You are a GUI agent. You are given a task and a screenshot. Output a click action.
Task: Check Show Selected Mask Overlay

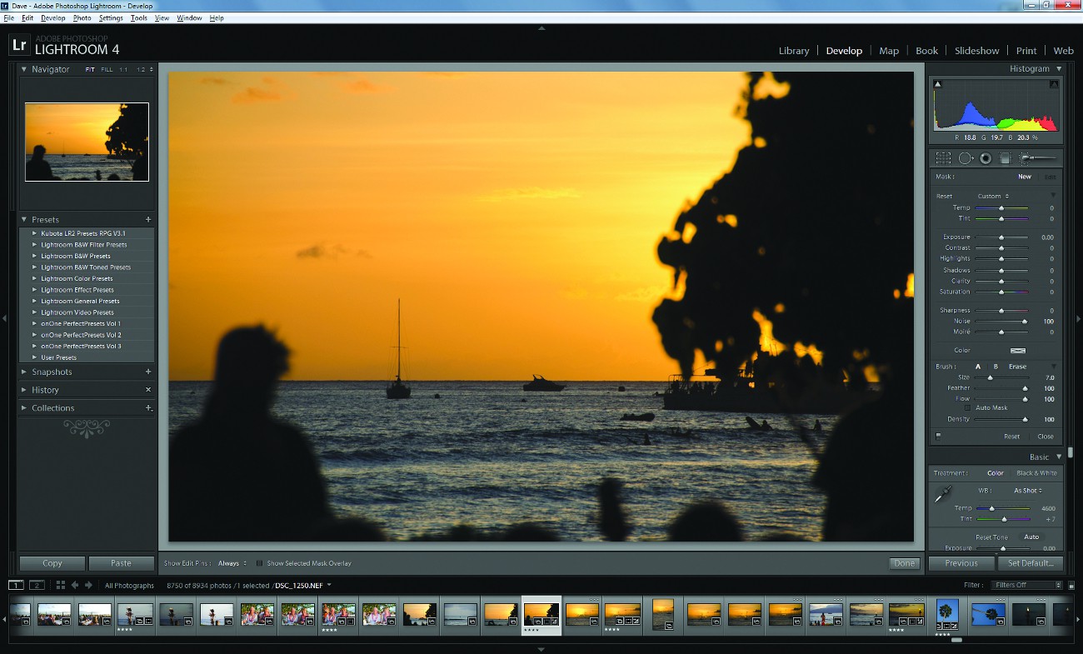[260, 564]
